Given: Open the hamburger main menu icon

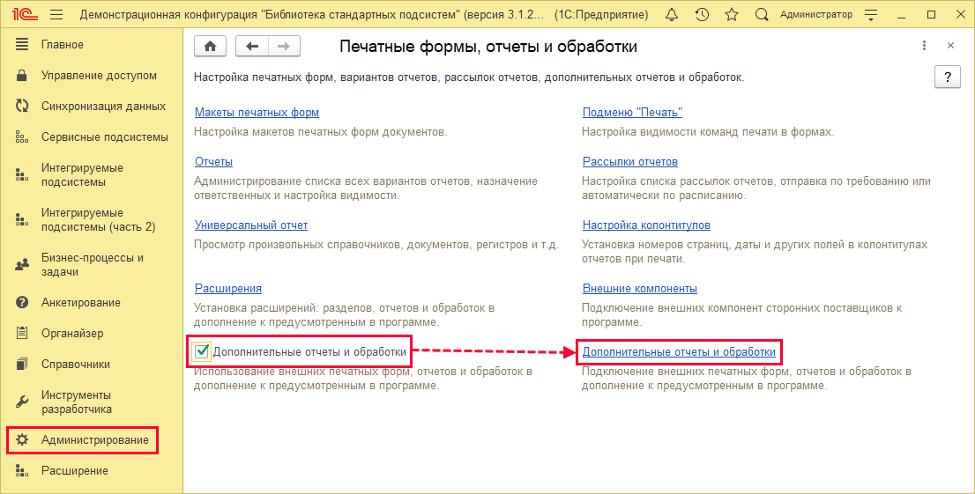Looking at the screenshot, I should tap(56, 15).
